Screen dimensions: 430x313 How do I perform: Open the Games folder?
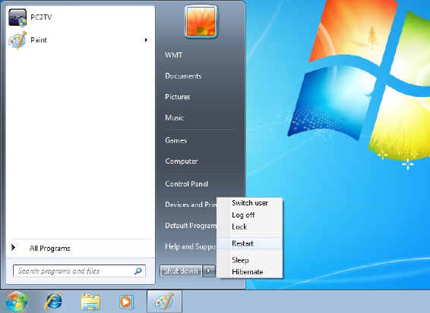pos(175,141)
